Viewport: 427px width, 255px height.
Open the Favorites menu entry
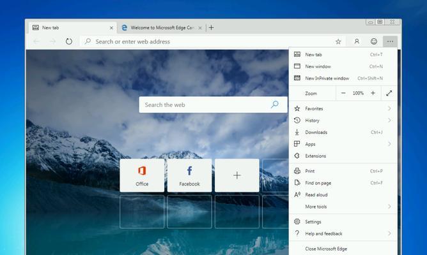coord(343,108)
